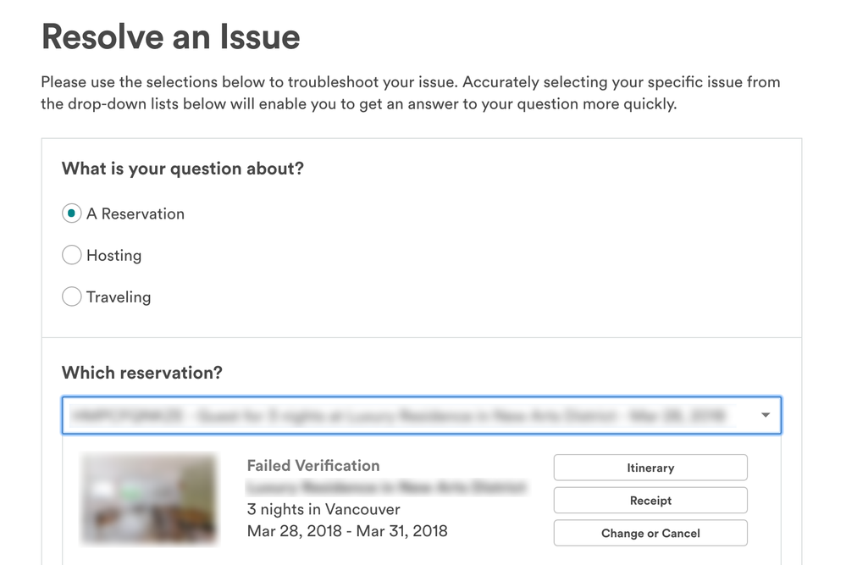846x565 pixels.
Task: Click the "3 nights in Vancouver" text
Action: tap(323, 509)
